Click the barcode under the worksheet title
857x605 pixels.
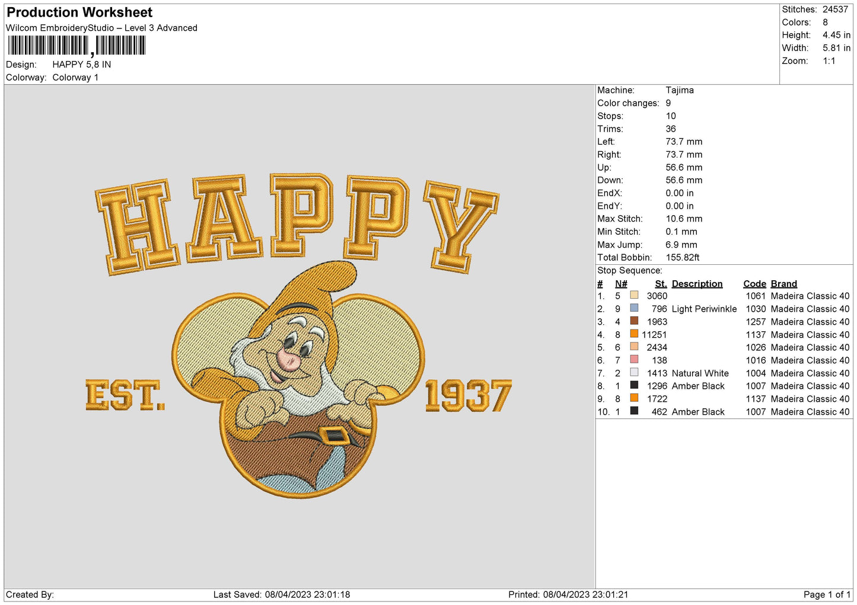[77, 46]
